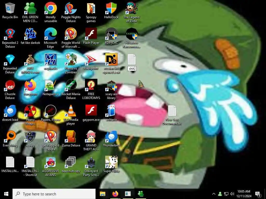This screenshot has height=199, width=266.
Task: Open the Recycle Bin icon
Action: (x=10, y=8)
